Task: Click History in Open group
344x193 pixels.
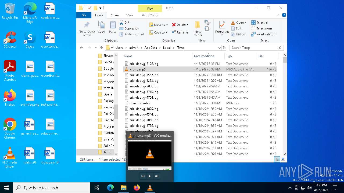Action: point(238,34)
